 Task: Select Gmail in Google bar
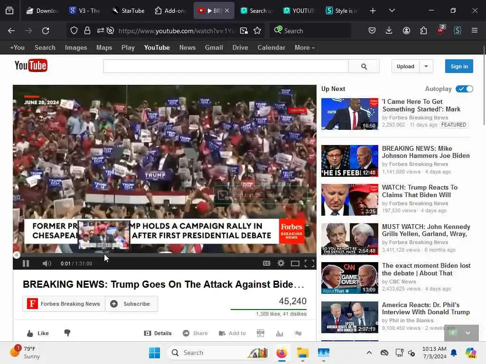[x=214, y=48]
